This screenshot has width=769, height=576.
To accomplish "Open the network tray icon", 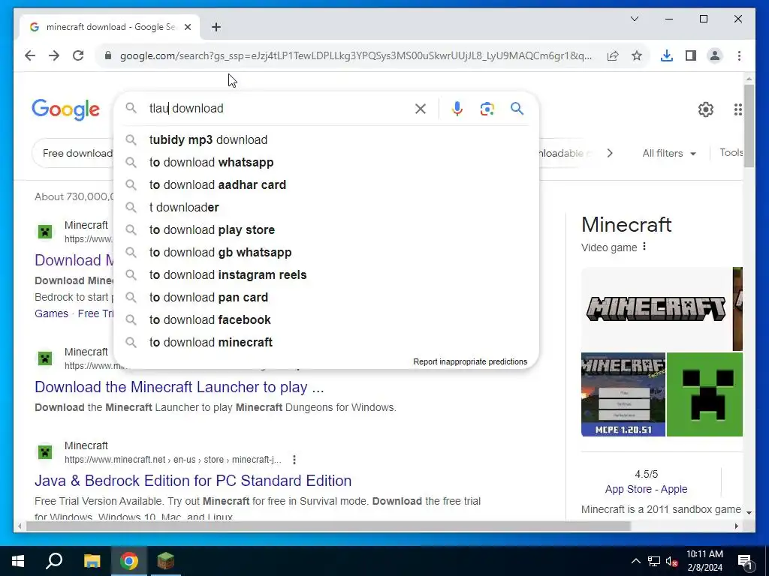I will coord(654,561).
